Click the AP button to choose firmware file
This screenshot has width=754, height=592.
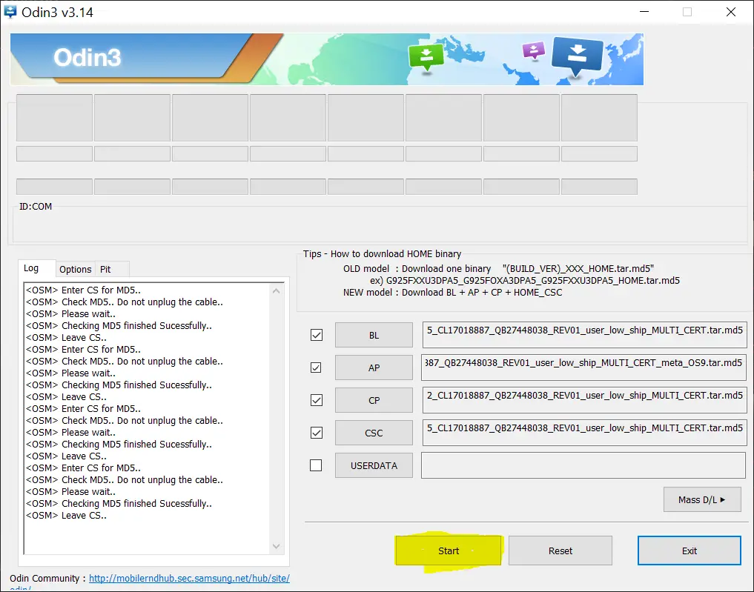374,367
